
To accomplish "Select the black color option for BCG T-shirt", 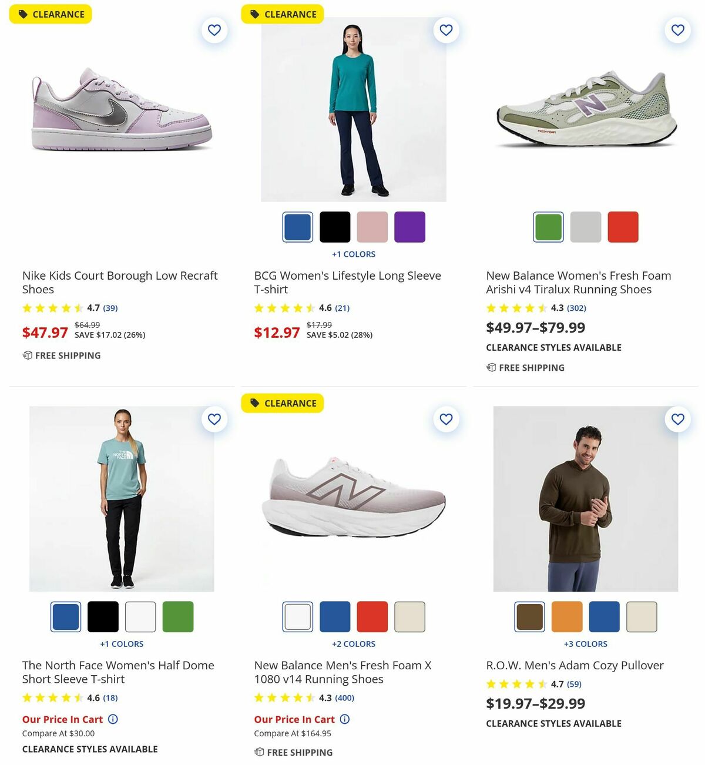I will point(335,226).
